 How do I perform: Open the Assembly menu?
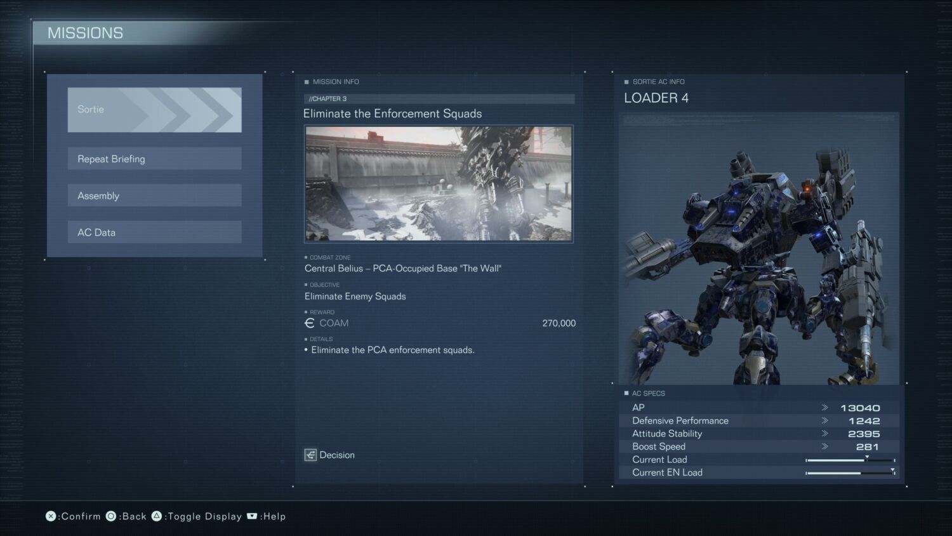click(x=154, y=196)
